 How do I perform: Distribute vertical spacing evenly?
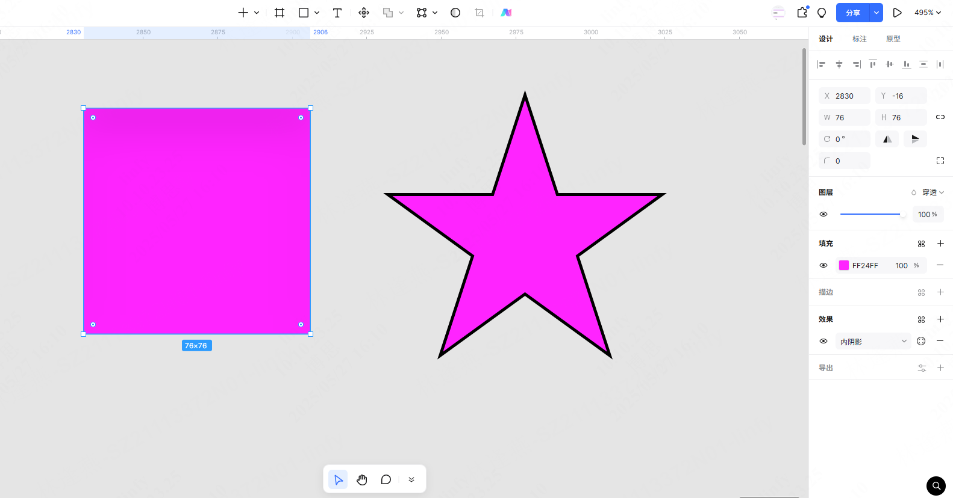923,64
